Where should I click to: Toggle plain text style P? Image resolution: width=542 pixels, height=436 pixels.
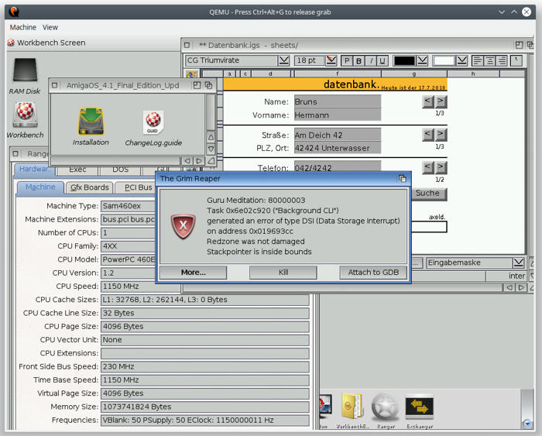click(x=347, y=61)
